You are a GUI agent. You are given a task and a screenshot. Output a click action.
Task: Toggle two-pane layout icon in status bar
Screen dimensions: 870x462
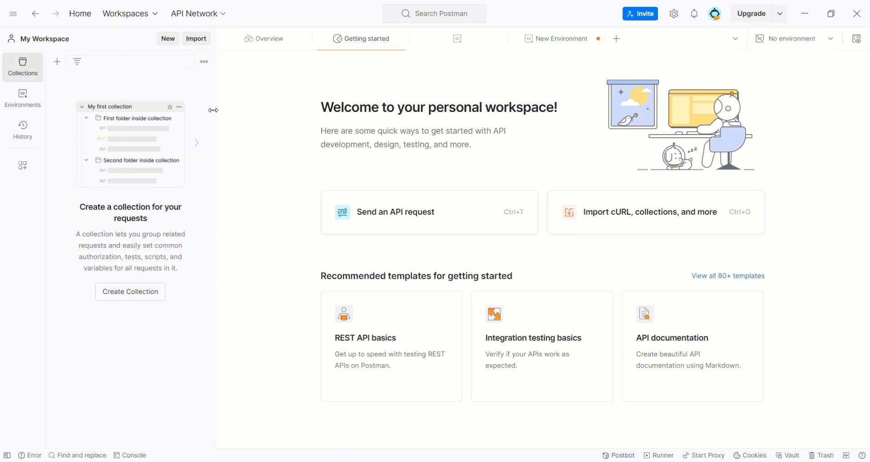tap(846, 455)
